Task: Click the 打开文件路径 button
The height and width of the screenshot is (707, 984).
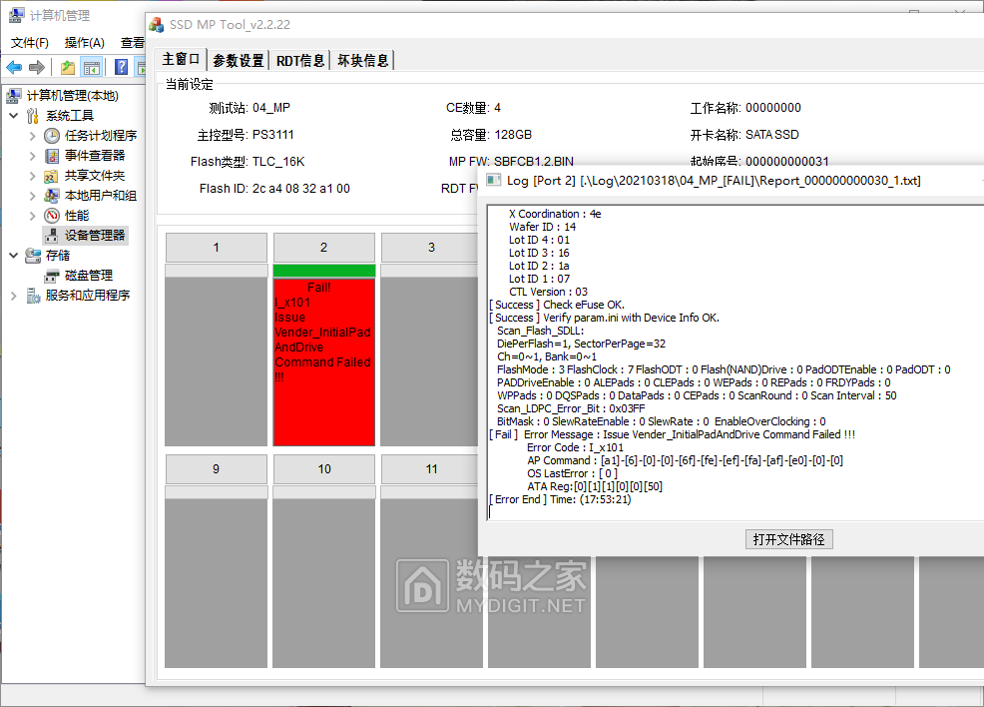Action: coord(788,539)
